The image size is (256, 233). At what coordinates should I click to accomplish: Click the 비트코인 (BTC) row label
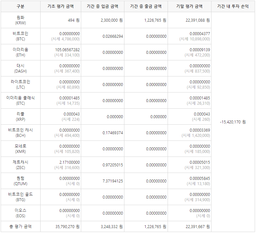tap(20, 36)
